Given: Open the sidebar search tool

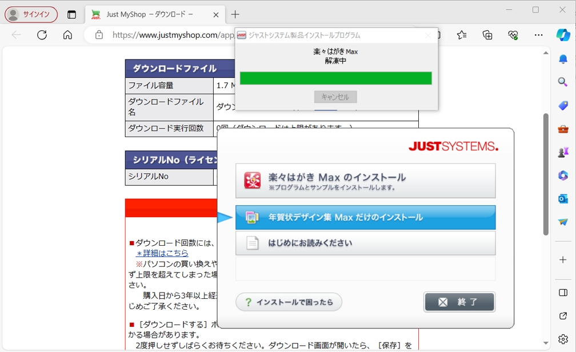Looking at the screenshot, I should tap(563, 82).
